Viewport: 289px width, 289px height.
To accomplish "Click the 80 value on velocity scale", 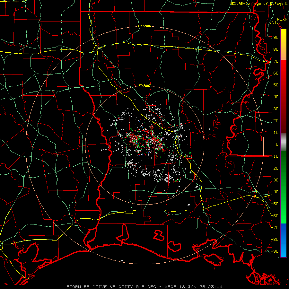I will click(x=276, y=49).
